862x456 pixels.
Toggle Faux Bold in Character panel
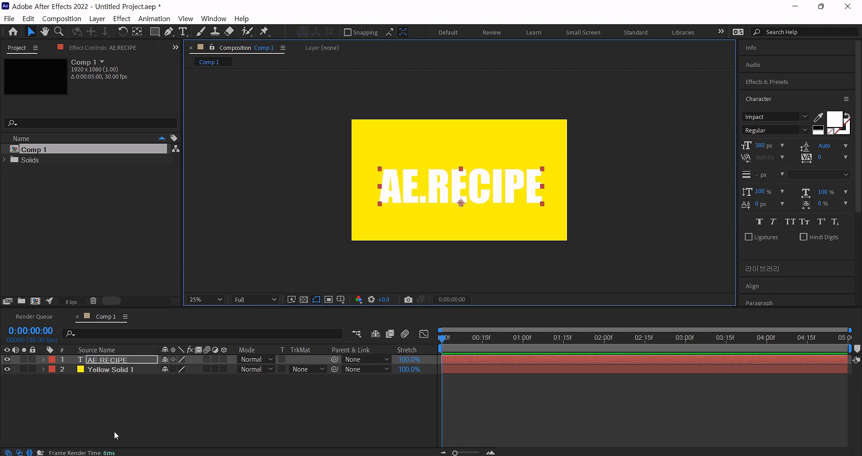(x=759, y=222)
